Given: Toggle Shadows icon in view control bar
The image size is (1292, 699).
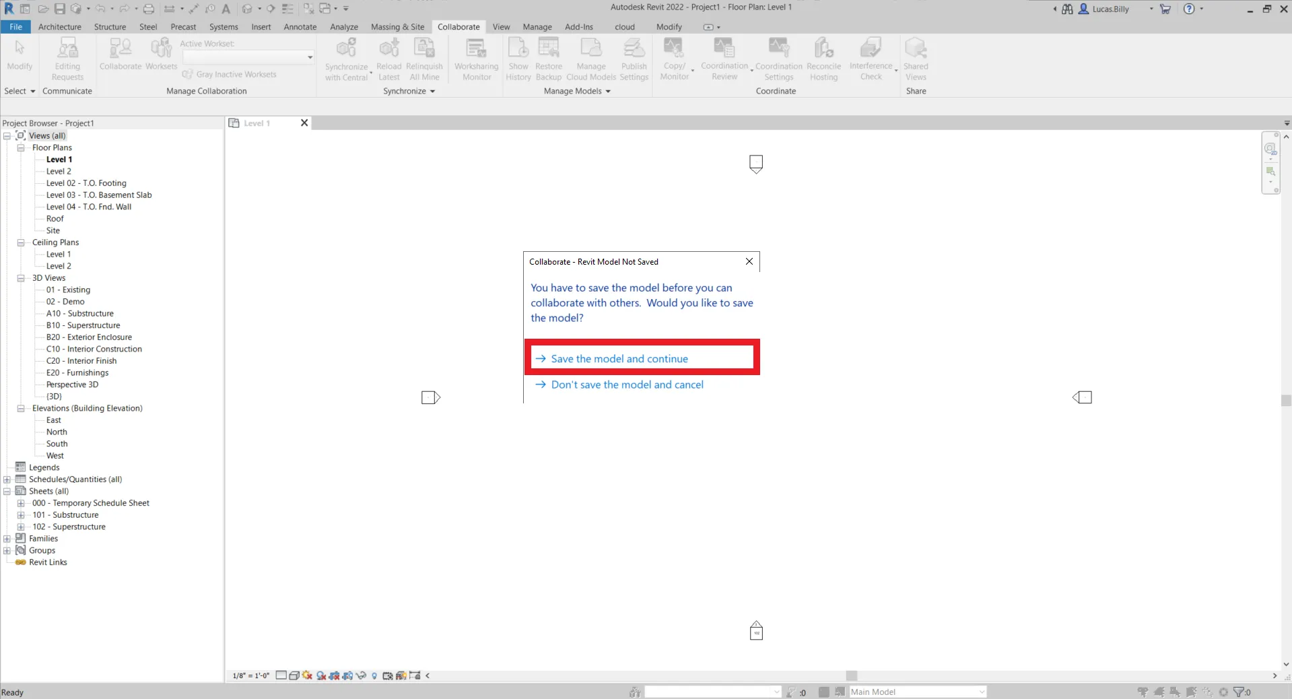Looking at the screenshot, I should 321,675.
